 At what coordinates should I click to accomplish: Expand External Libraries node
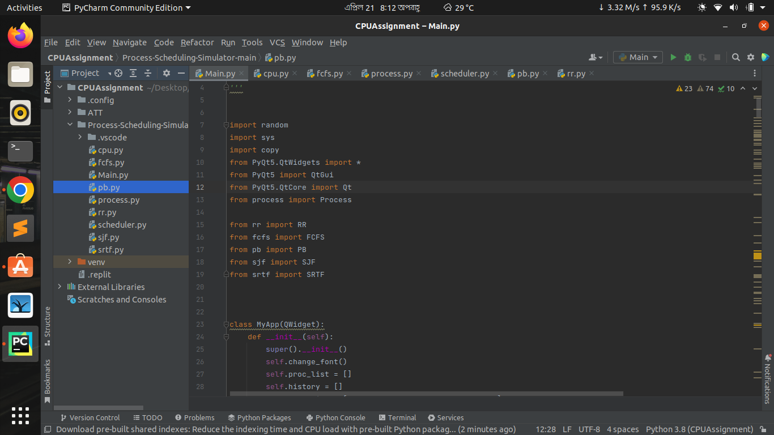pyautogui.click(x=59, y=287)
